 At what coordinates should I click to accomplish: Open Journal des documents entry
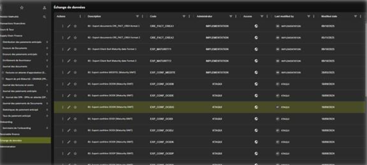click(15, 66)
